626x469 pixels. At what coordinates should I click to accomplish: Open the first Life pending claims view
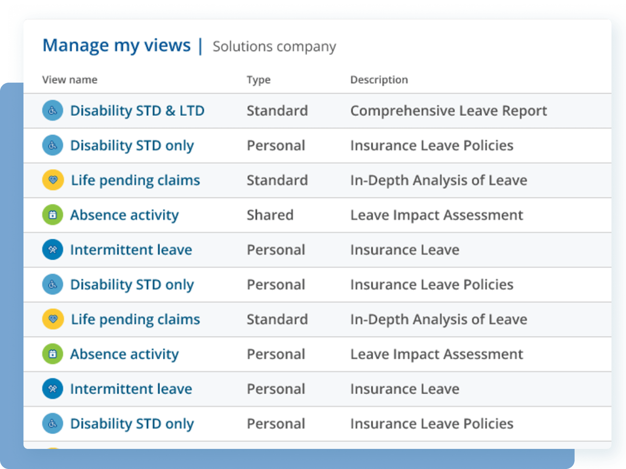pos(135,180)
